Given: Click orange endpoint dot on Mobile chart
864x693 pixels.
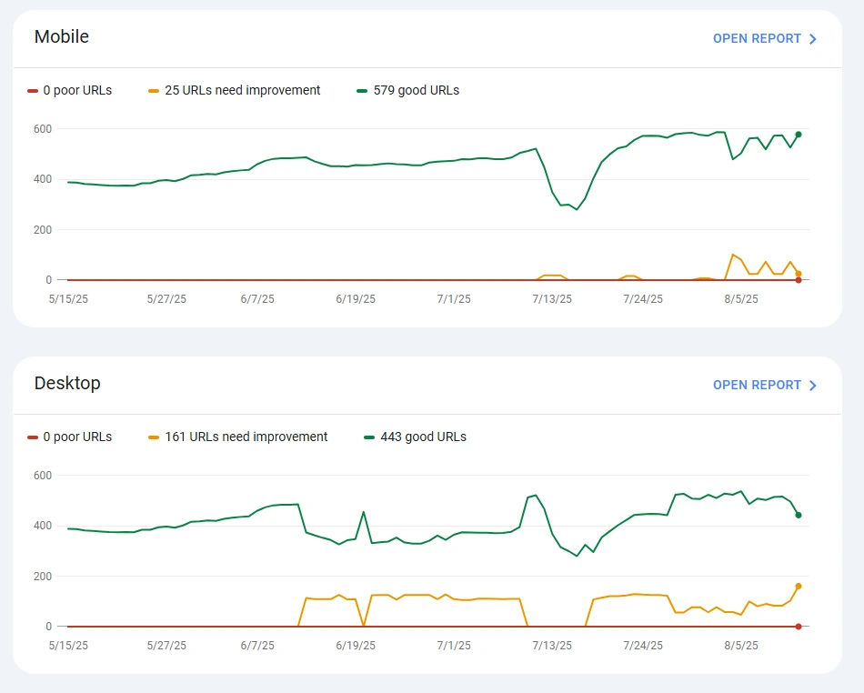Looking at the screenshot, I should point(799,274).
